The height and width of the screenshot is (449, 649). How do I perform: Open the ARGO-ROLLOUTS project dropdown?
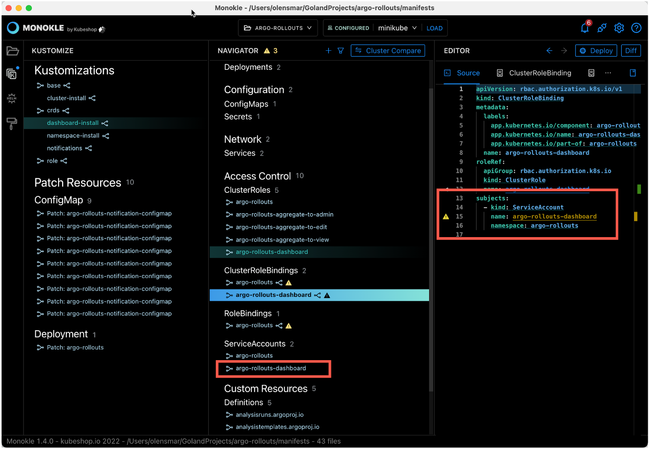tap(278, 28)
